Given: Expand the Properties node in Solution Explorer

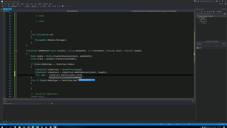Looking at the screenshot, I should coord(199,20).
